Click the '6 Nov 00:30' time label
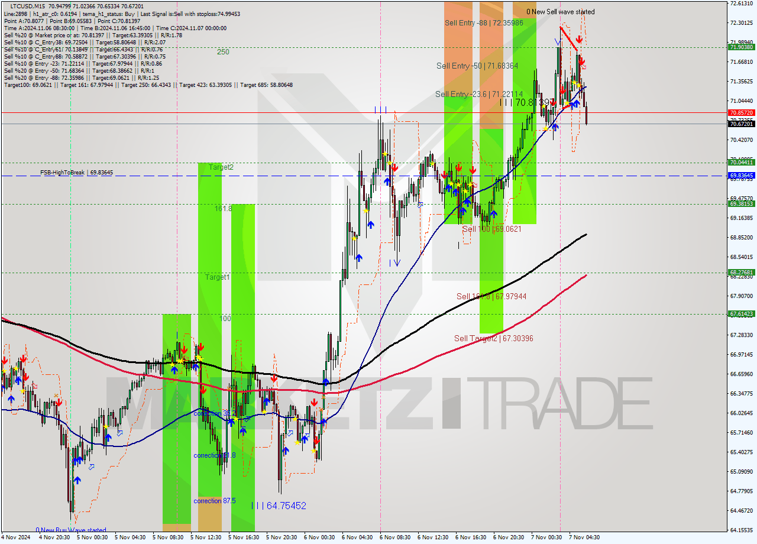 pyautogui.click(x=319, y=537)
